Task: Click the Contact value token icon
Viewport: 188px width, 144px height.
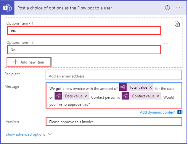Action: pyautogui.click(x=125, y=96)
